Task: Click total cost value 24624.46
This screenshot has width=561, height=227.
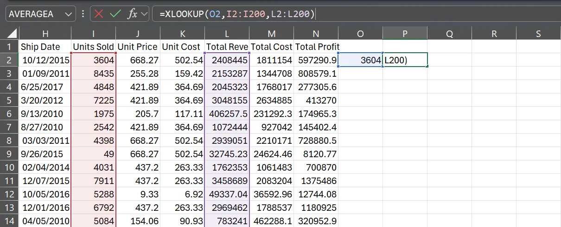Action: tap(271, 154)
